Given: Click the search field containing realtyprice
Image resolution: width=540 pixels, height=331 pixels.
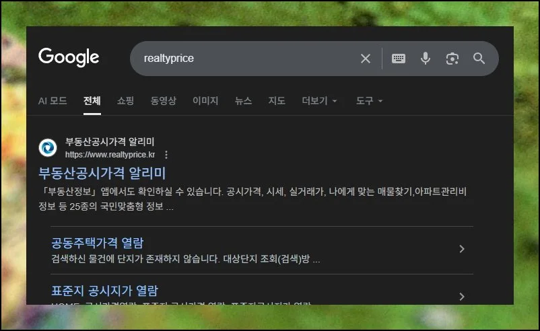Looking at the screenshot, I should 242,59.
